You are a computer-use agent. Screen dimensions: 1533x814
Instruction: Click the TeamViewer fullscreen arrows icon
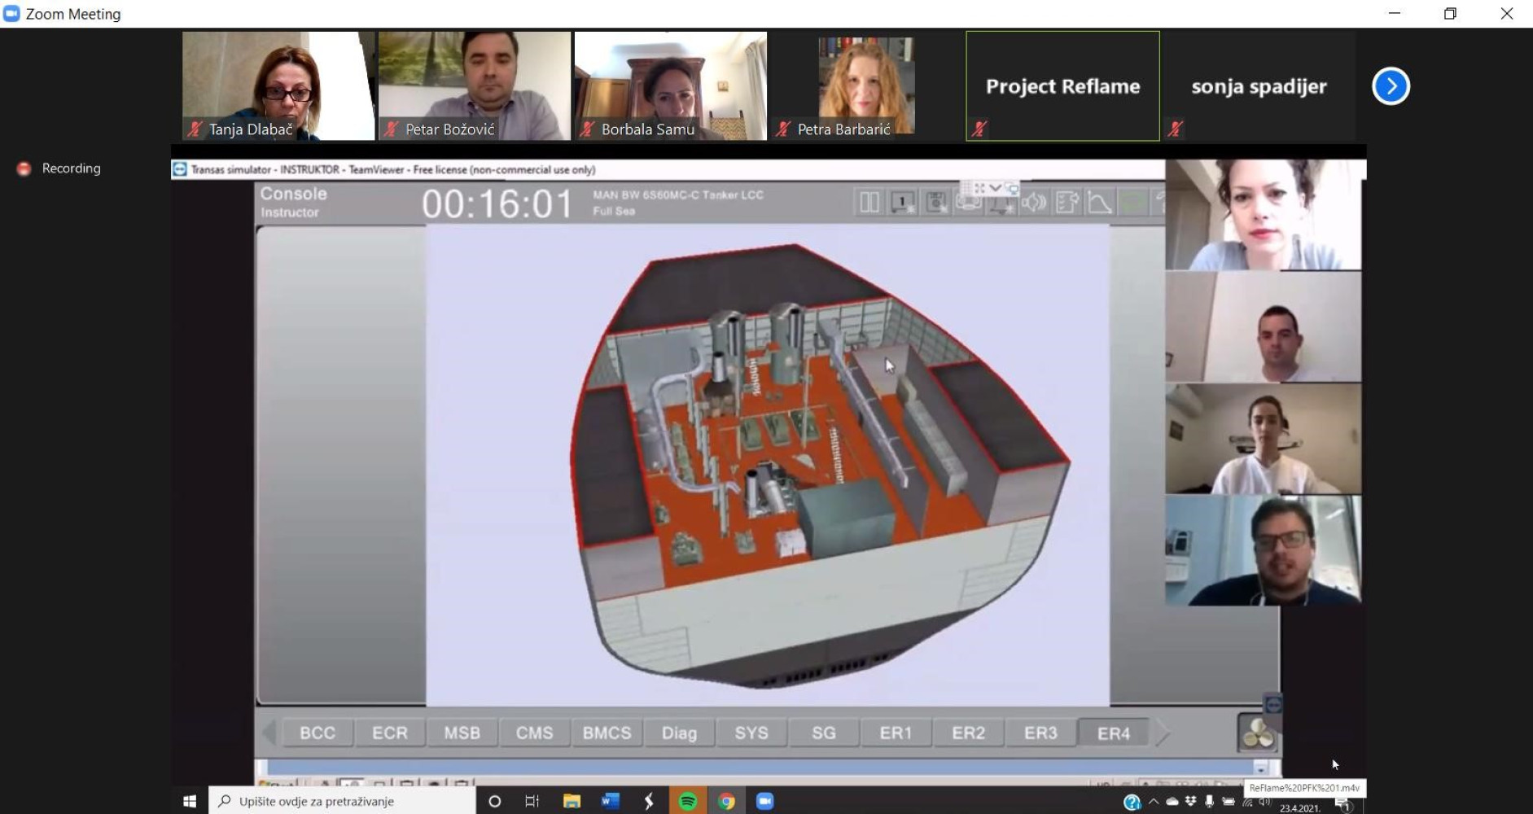(979, 188)
